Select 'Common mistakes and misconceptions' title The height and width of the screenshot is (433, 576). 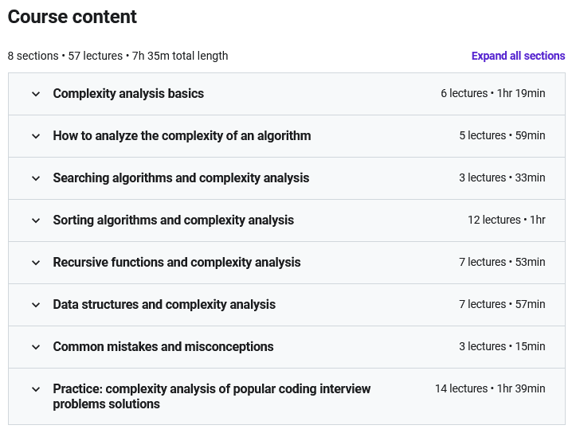click(x=163, y=347)
